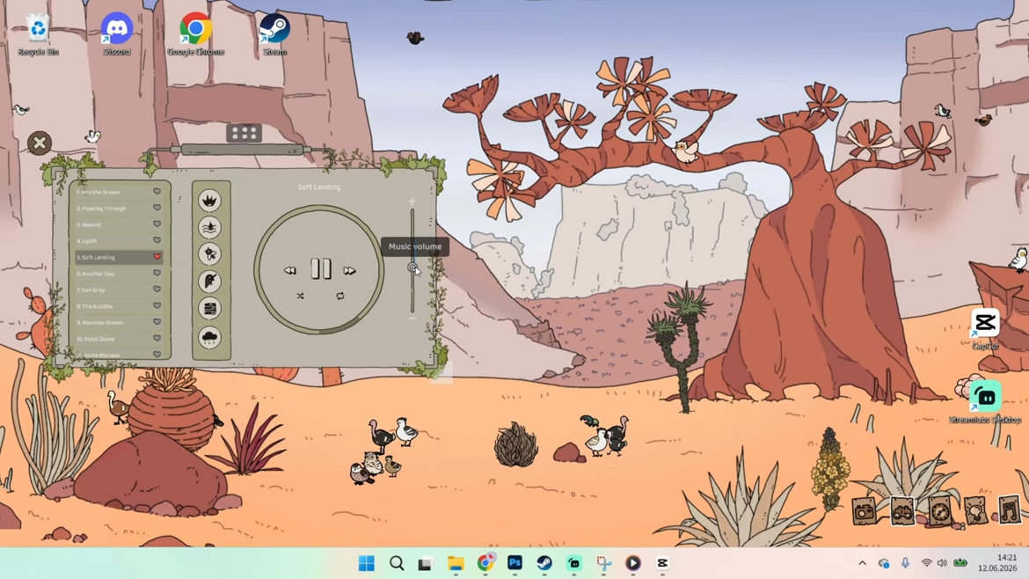Toggle shuffle mode in music player
The image size is (1029, 579).
click(x=300, y=296)
